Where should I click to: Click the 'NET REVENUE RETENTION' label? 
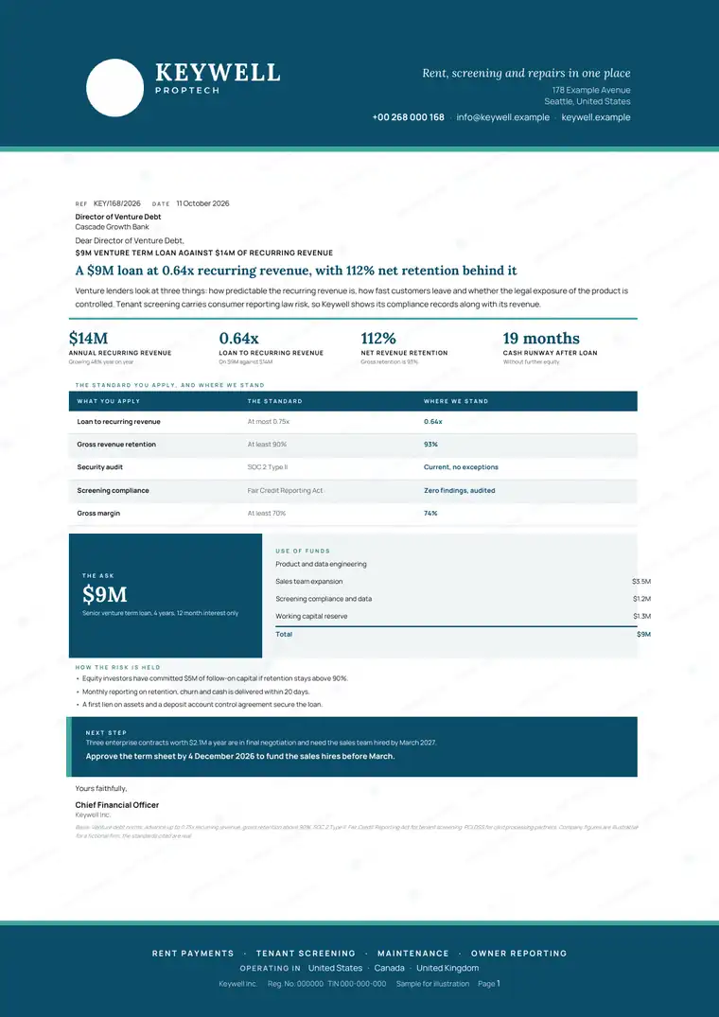(405, 354)
